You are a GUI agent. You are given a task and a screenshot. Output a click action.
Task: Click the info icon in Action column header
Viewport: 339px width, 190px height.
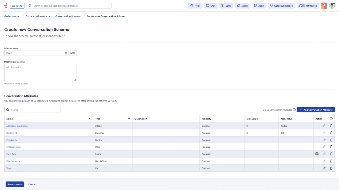[331, 119]
